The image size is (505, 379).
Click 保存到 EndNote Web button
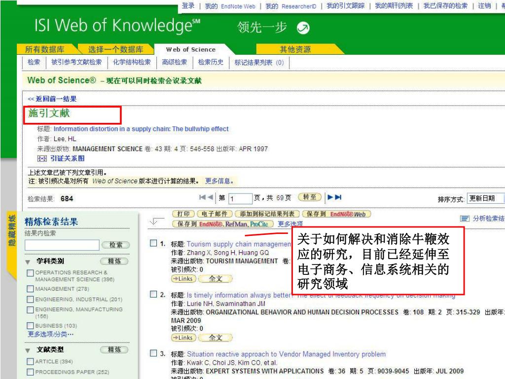point(336,214)
